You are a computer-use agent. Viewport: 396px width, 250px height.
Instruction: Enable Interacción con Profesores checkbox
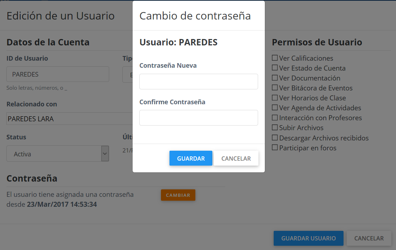pos(275,117)
